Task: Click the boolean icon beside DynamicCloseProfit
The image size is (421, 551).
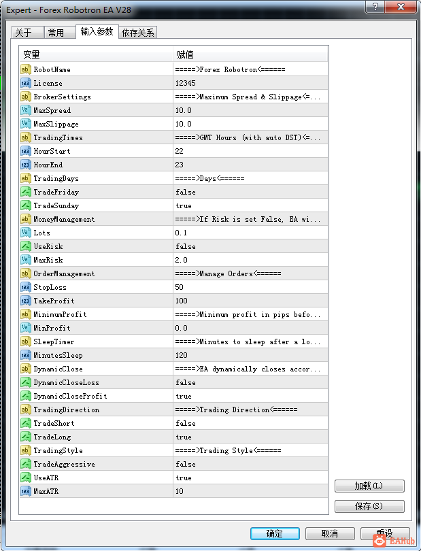Action: pos(26,396)
